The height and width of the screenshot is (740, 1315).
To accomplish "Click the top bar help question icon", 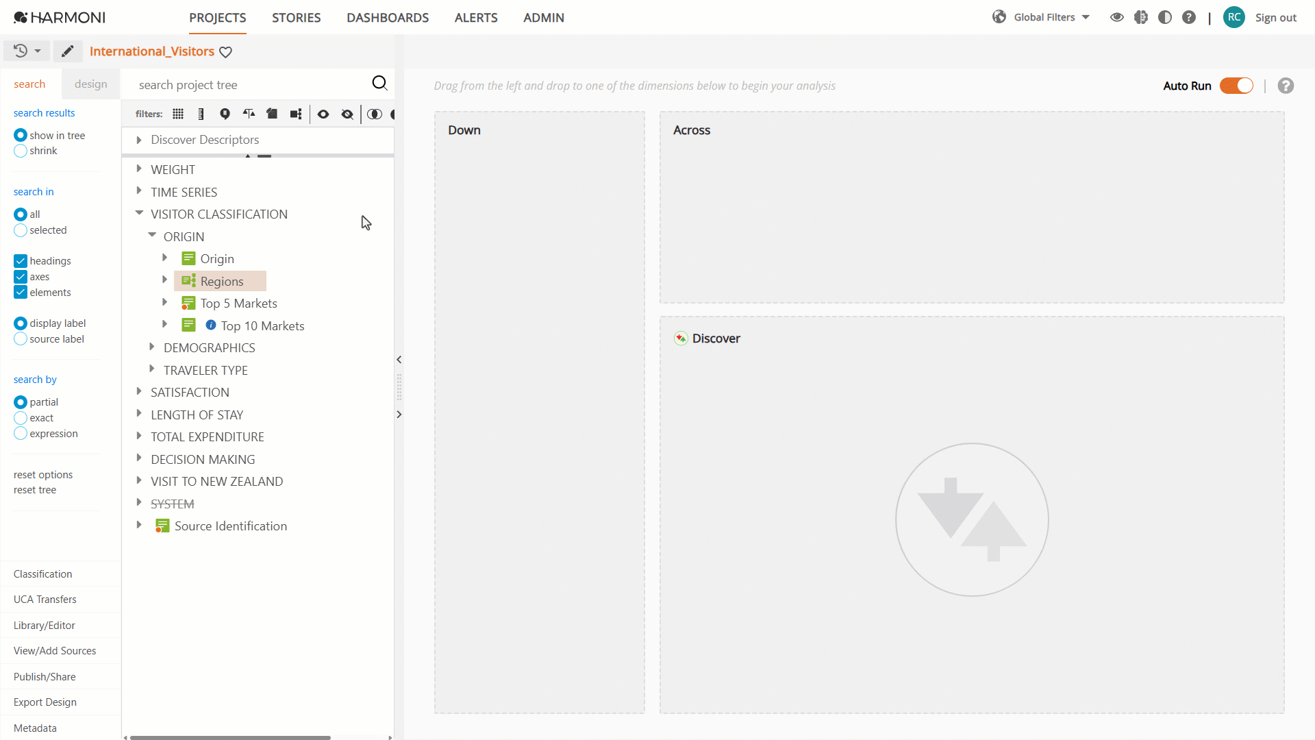I will pos(1189,17).
